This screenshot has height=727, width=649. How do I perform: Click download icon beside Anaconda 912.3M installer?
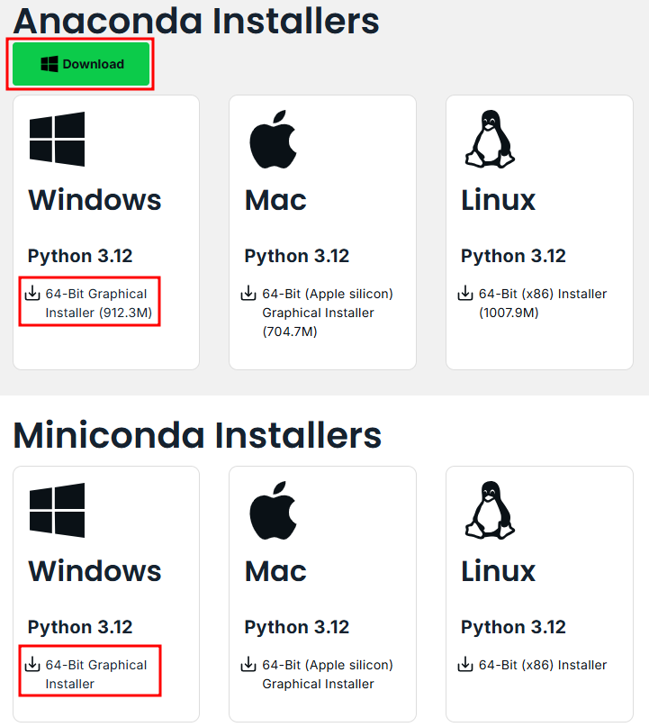pyautogui.click(x=32, y=293)
